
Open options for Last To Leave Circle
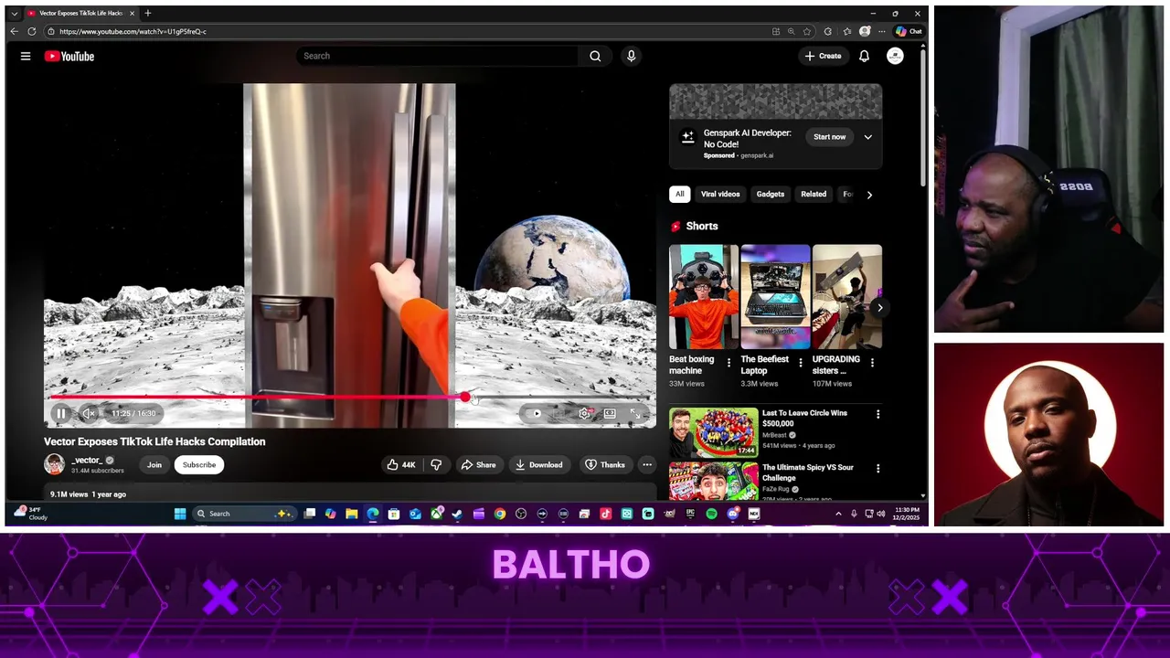877,414
